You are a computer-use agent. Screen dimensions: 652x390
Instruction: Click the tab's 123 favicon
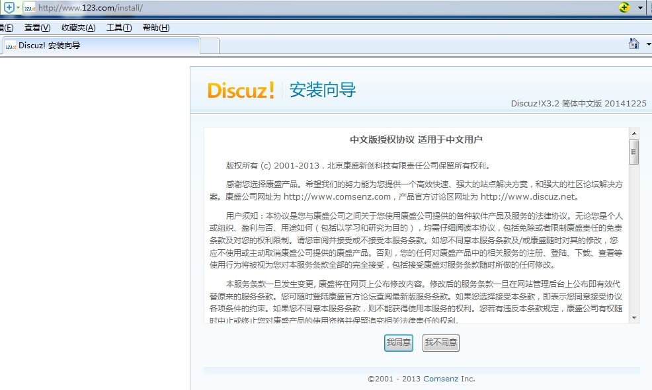point(11,46)
